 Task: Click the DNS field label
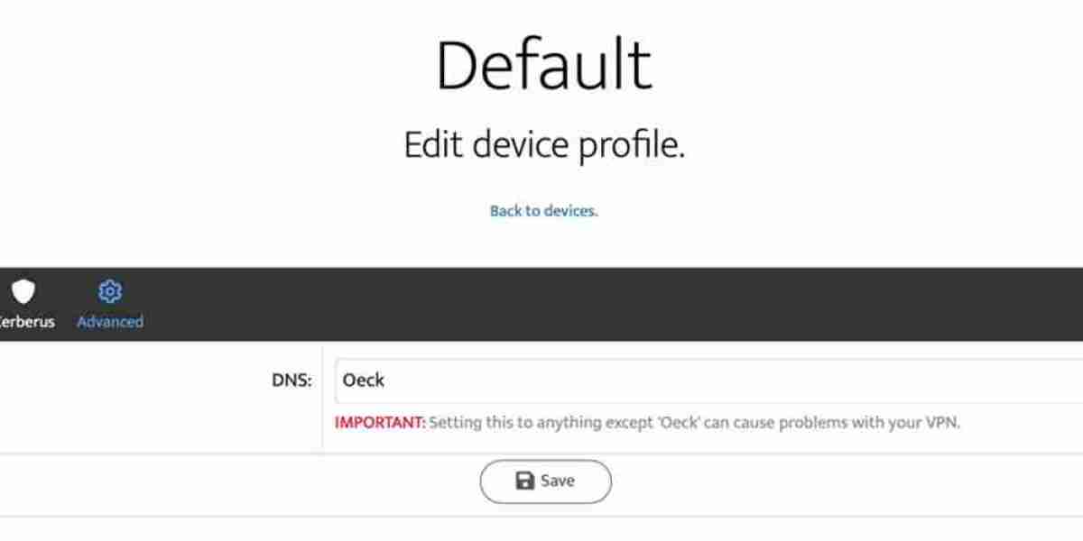[292, 381]
